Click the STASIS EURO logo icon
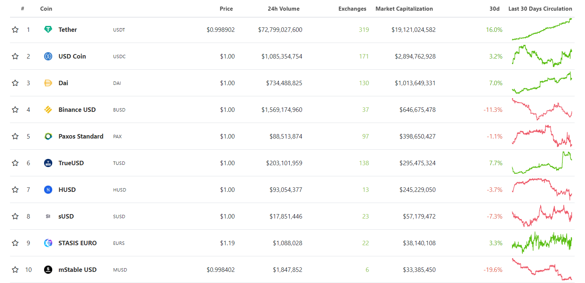The height and width of the screenshot is (283, 585). tap(48, 243)
